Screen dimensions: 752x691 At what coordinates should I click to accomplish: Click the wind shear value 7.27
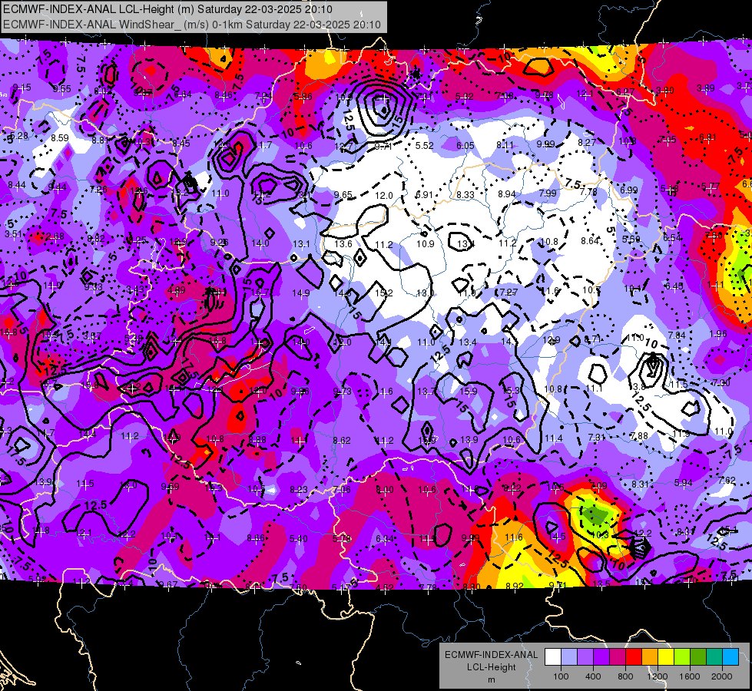point(509,292)
